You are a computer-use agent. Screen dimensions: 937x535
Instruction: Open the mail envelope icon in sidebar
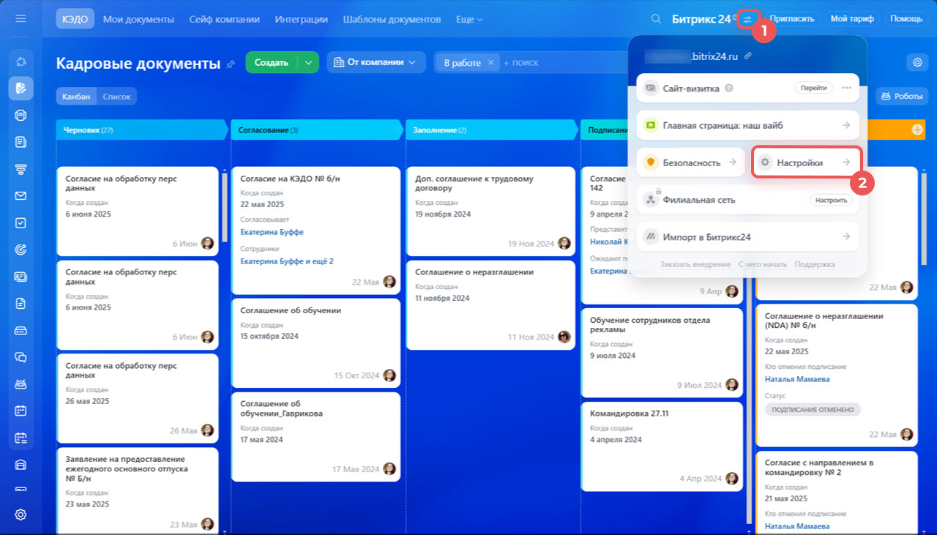20,195
